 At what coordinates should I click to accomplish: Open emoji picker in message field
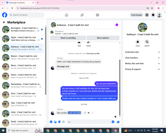pos(113,122)
